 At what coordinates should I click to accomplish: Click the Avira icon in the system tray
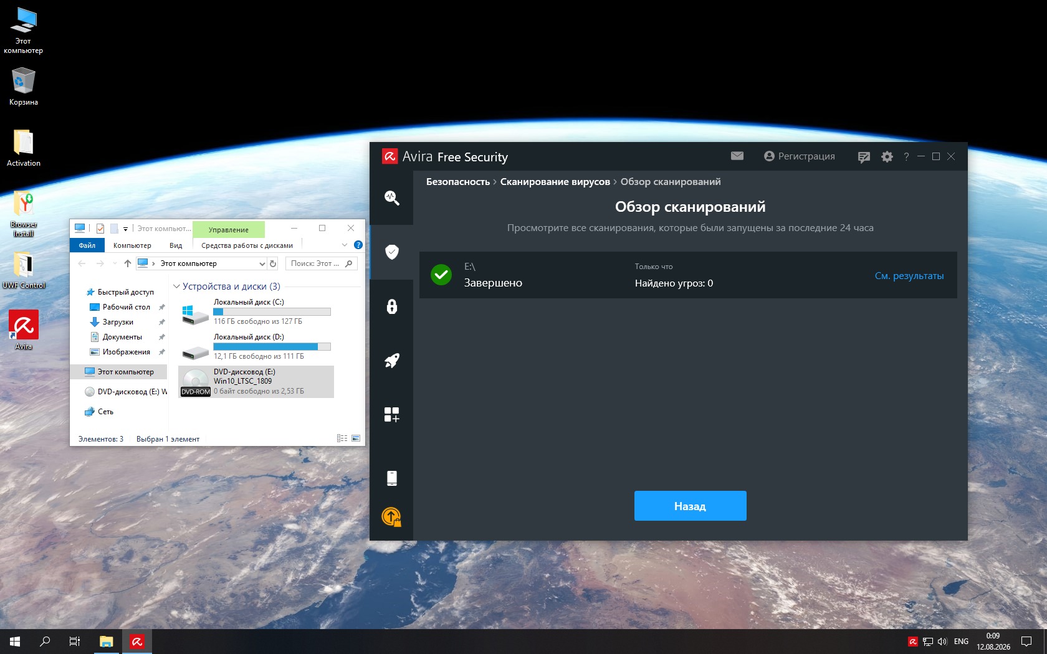tap(912, 642)
